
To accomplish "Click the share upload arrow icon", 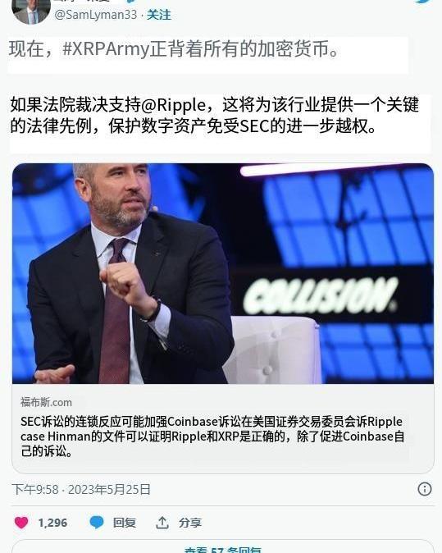I will (162, 523).
